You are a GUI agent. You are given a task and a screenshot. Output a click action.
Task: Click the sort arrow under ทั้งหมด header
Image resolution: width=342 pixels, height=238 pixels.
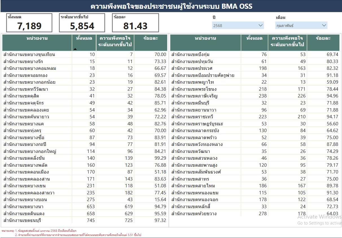click(75, 49)
